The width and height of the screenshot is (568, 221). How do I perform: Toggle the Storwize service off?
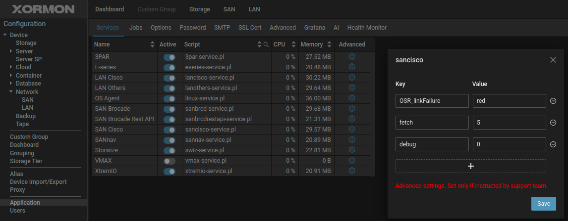click(170, 150)
